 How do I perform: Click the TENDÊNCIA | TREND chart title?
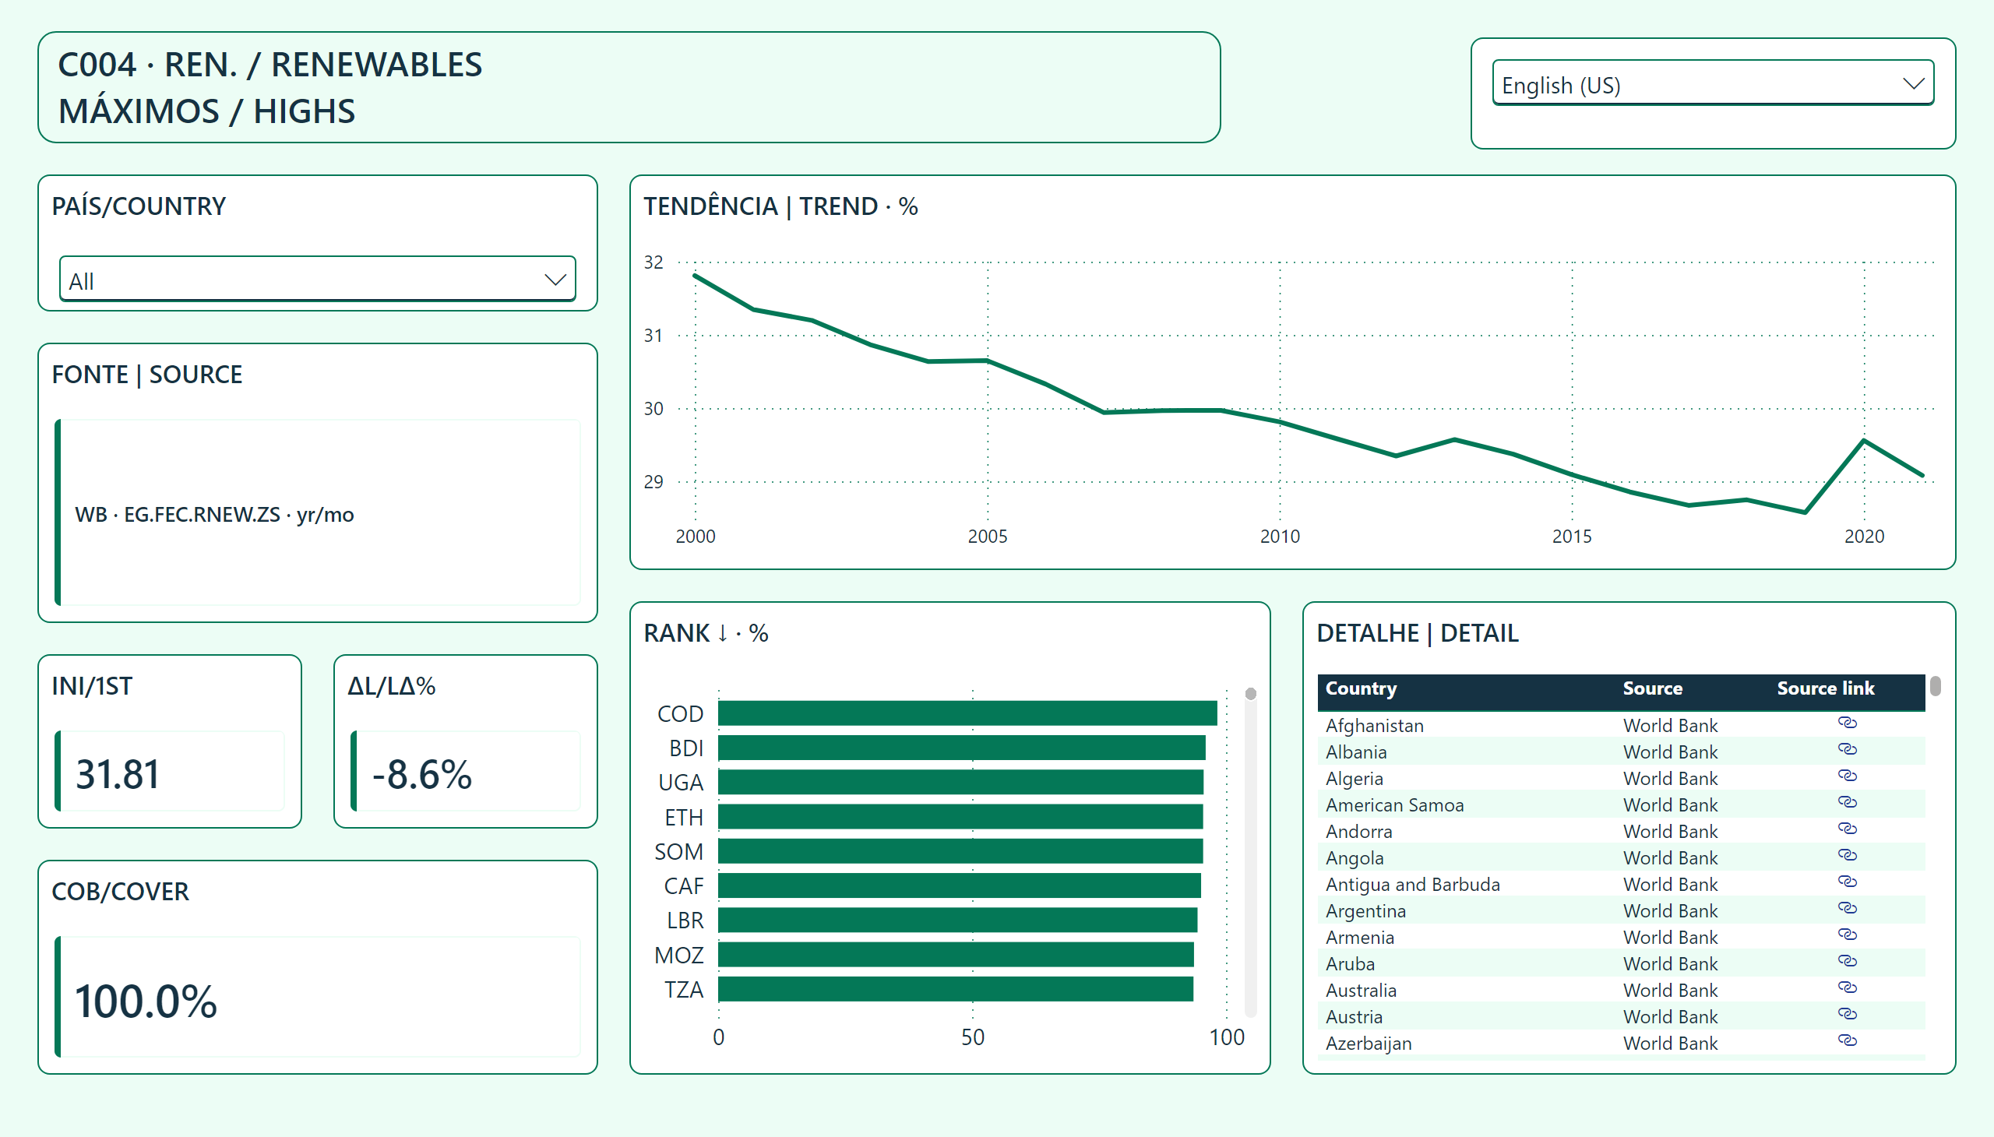[780, 206]
